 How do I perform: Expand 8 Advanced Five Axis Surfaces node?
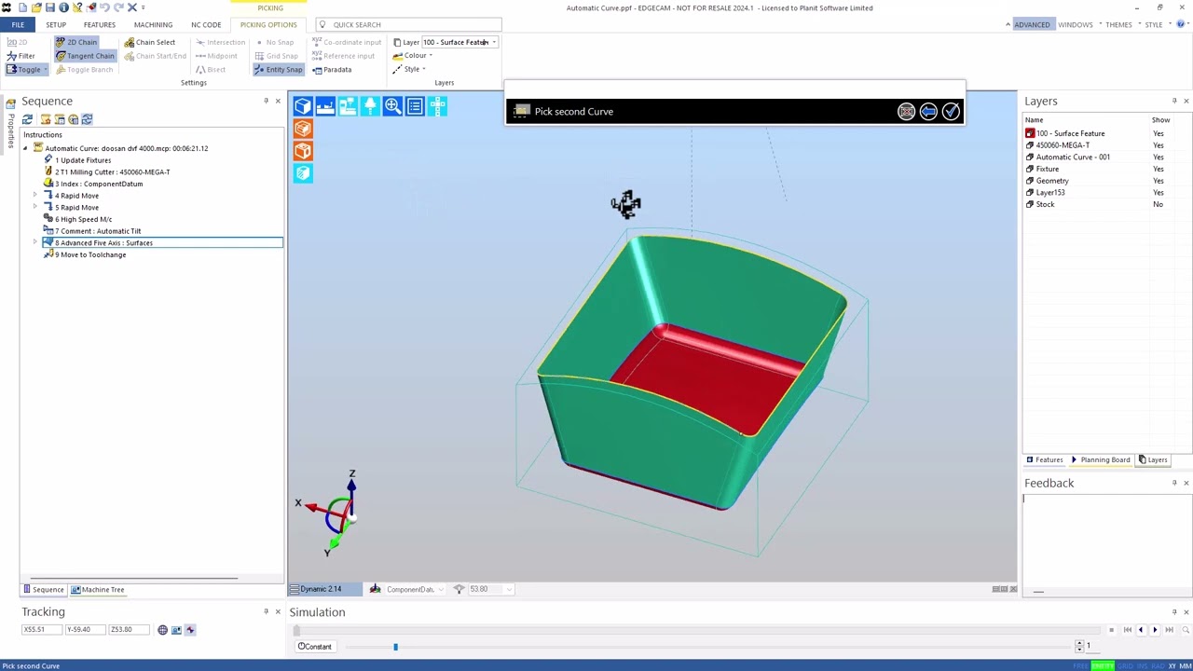tap(35, 242)
